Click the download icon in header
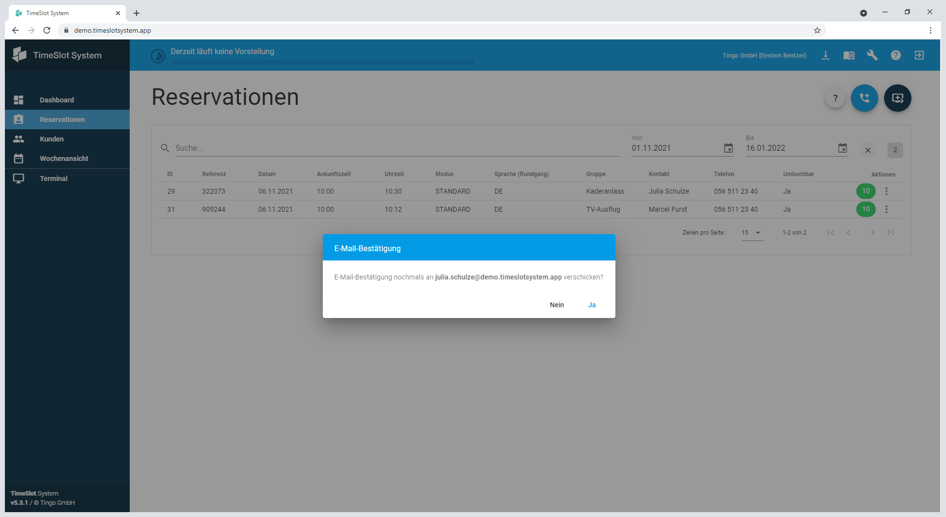The height and width of the screenshot is (517, 946). [825, 55]
